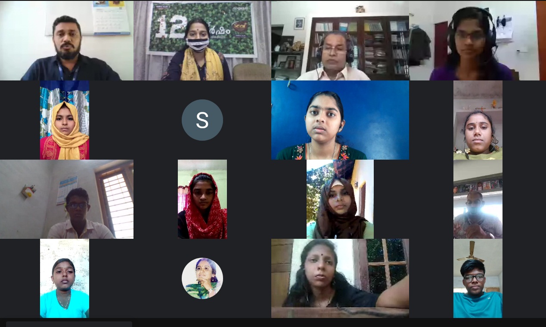Click the girl in yellow hijab tile
The height and width of the screenshot is (327, 546).
point(65,120)
